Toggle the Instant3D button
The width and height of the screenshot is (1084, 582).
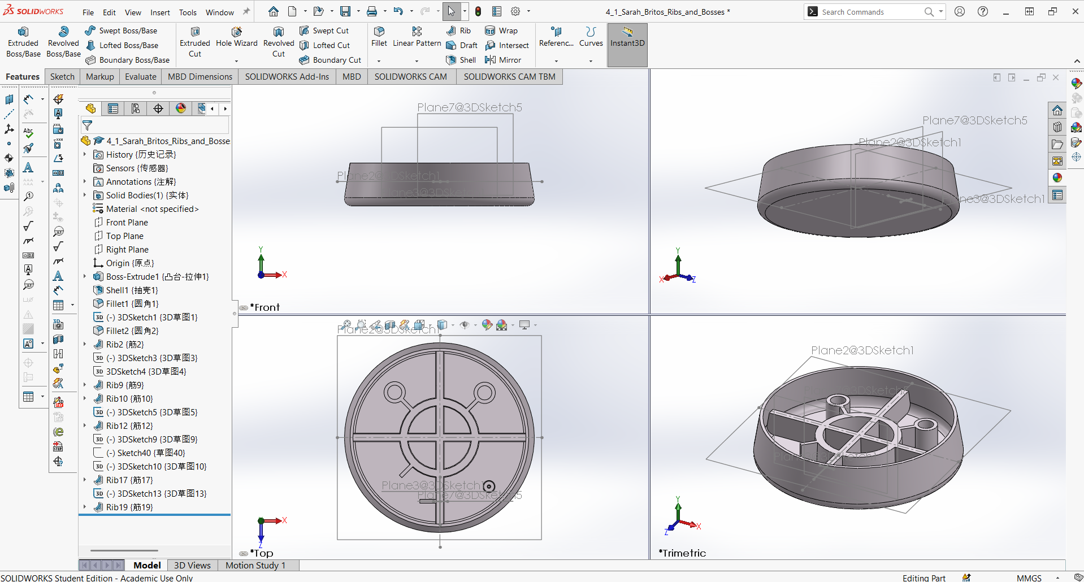coord(627,45)
